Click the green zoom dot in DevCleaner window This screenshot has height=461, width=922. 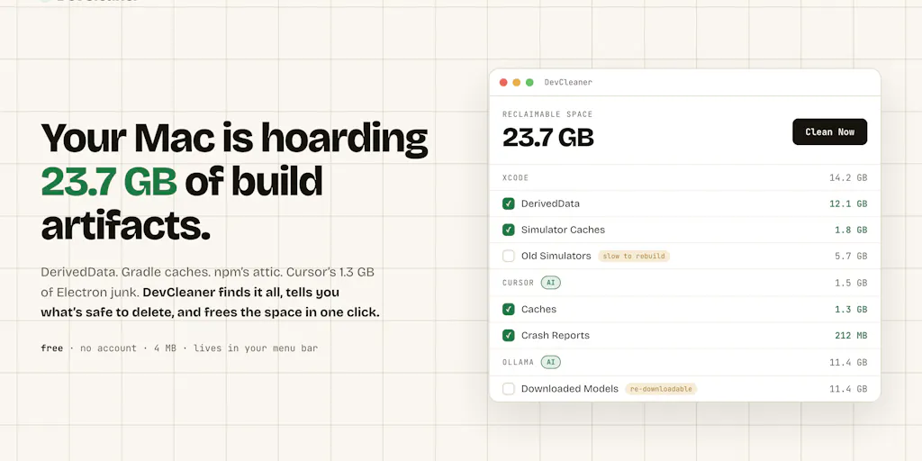click(529, 82)
